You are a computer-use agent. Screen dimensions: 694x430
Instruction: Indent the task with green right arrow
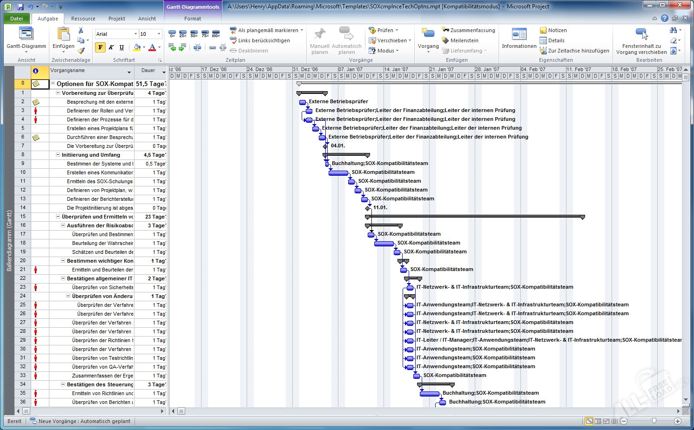point(182,47)
